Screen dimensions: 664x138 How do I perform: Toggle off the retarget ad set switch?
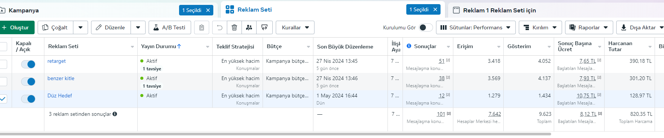coord(28,64)
